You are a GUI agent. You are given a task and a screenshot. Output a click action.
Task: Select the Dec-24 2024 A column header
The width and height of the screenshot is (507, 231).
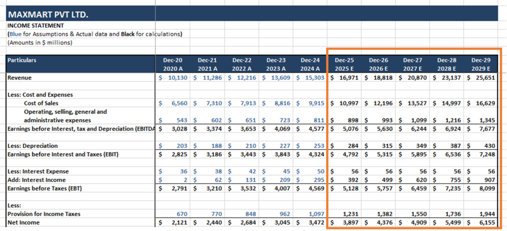point(310,64)
